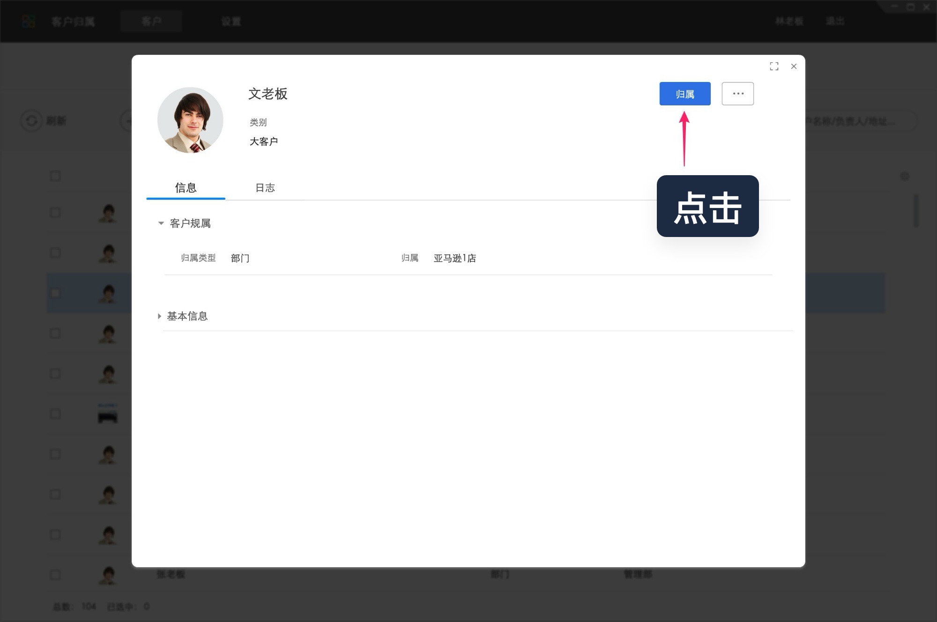
Task: Close the 文老板 detail dialog
Action: coord(794,66)
